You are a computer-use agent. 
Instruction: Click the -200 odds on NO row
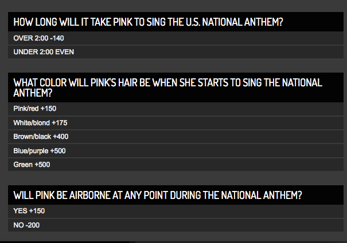(33, 225)
